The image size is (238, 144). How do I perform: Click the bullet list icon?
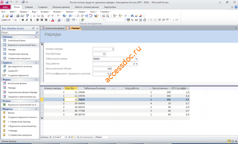click(x=151, y=20)
